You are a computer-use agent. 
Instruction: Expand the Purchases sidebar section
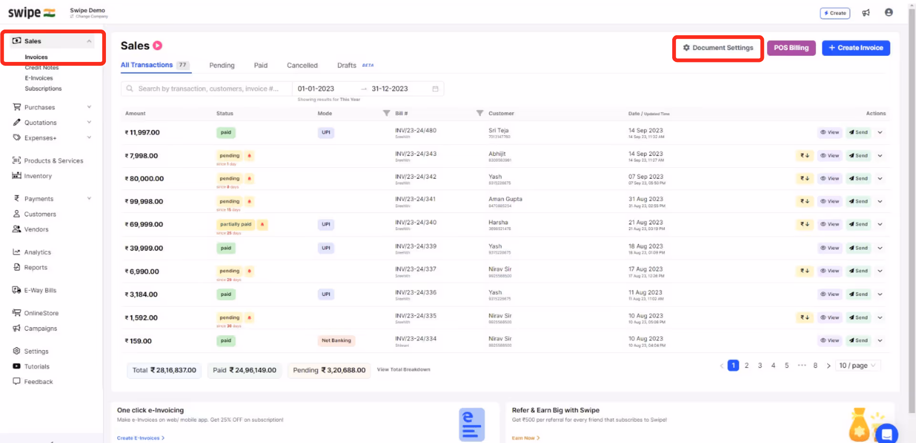pyautogui.click(x=89, y=107)
